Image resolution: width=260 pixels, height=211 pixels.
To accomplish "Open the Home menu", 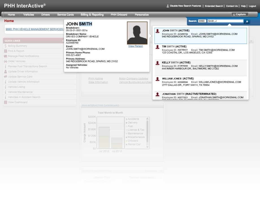I will [11, 15].
